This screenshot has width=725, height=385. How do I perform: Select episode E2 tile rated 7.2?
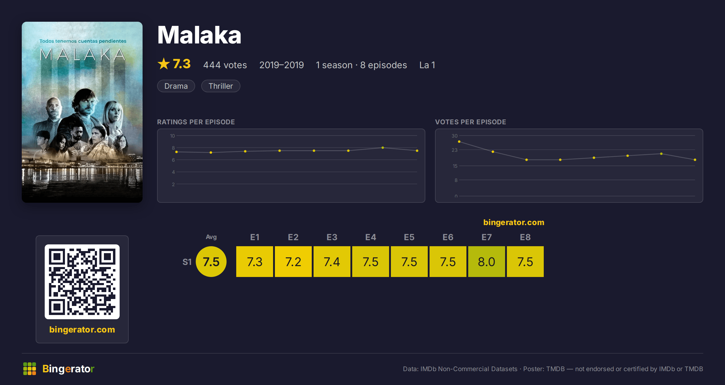293,262
